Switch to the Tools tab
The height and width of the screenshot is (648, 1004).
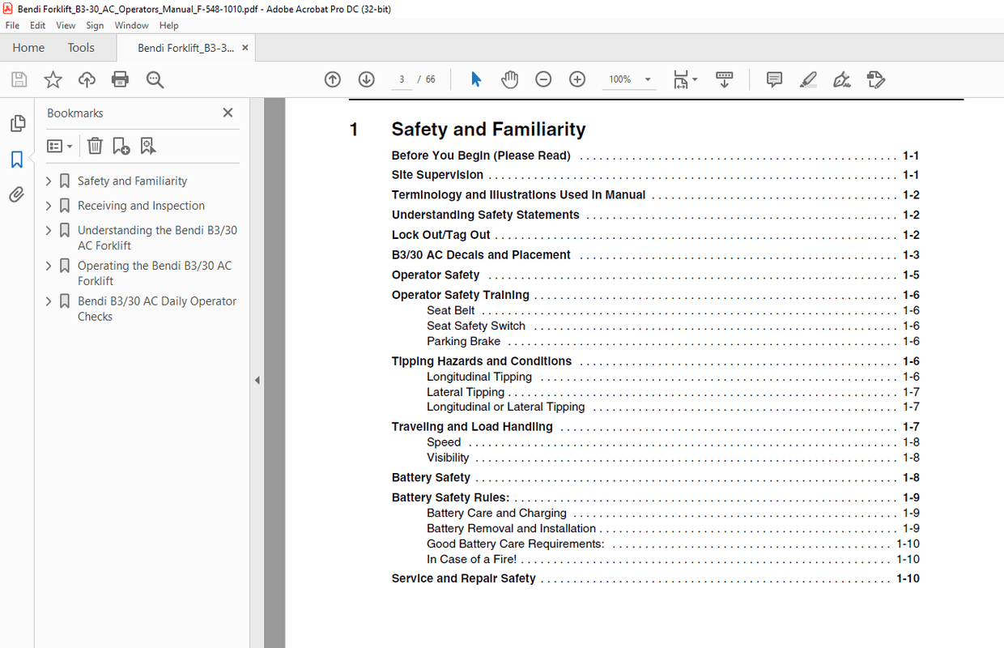(81, 48)
